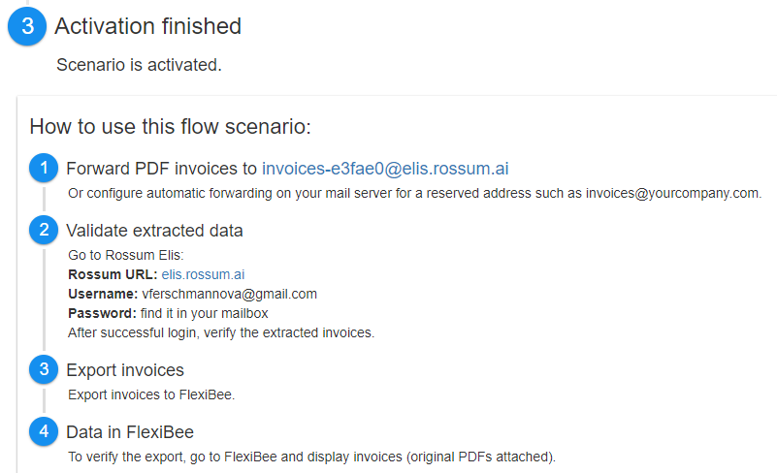Image resolution: width=777 pixels, height=473 pixels.
Task: Click the Scenario is activated text
Action: click(x=139, y=65)
